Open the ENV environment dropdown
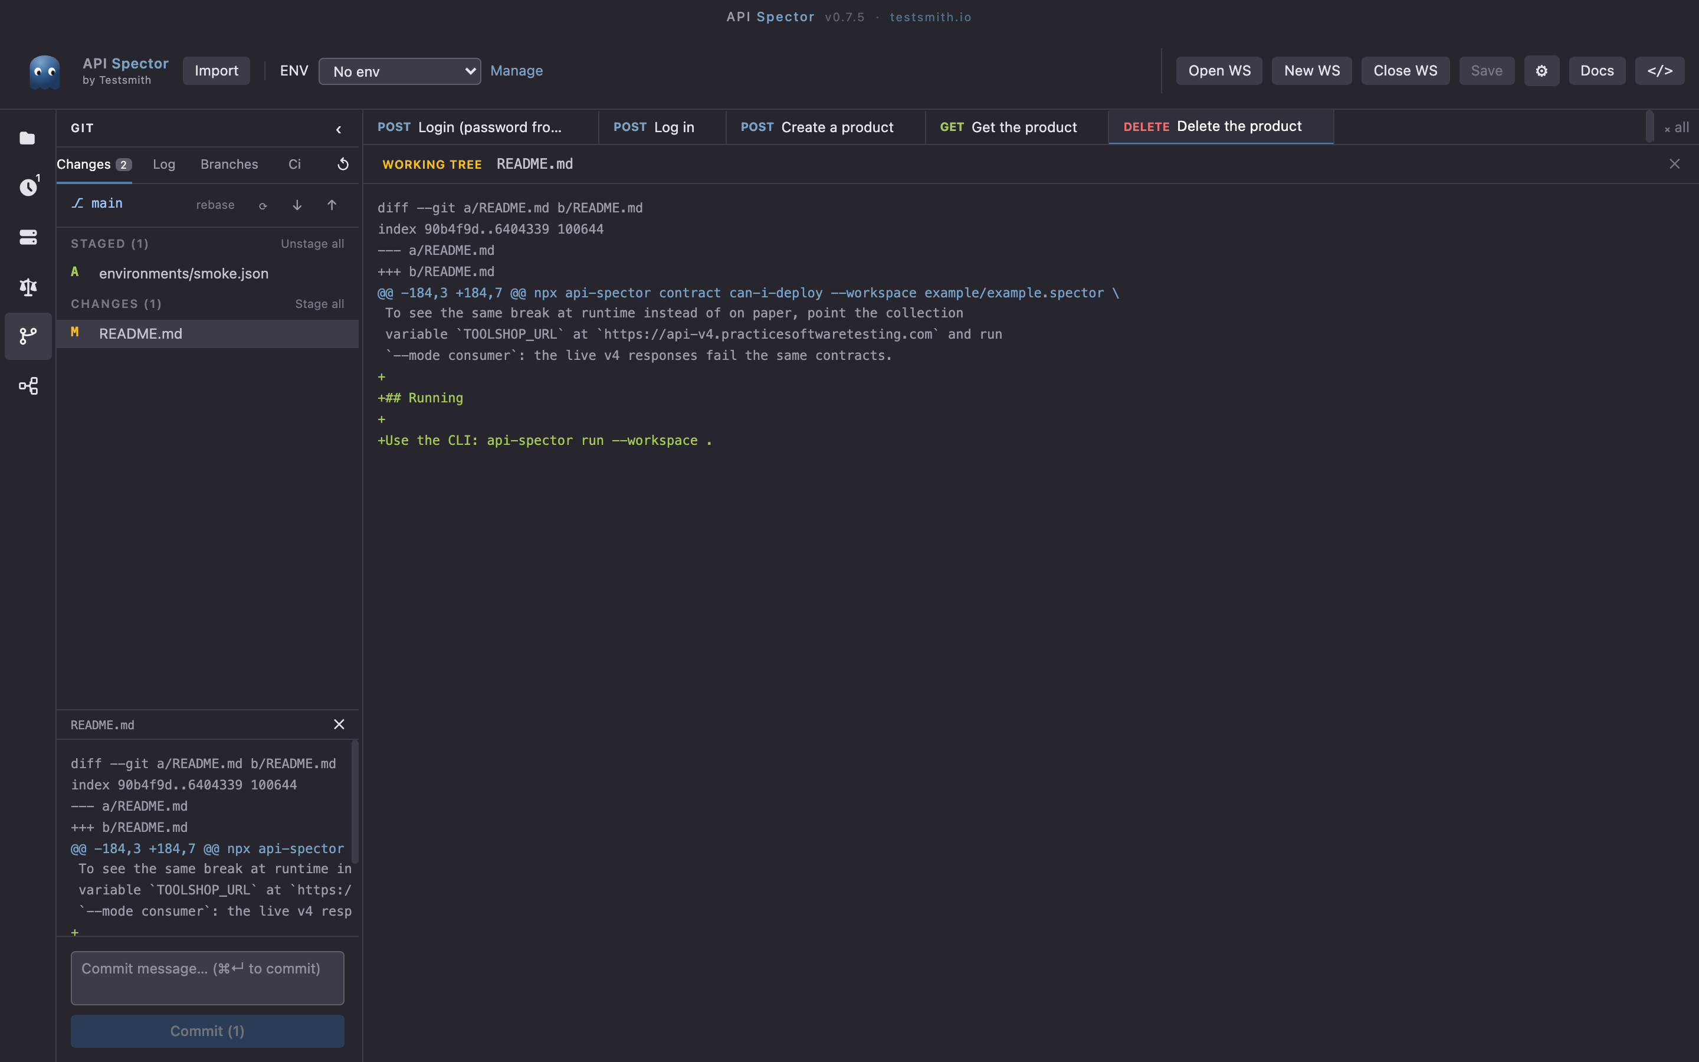 tap(399, 71)
